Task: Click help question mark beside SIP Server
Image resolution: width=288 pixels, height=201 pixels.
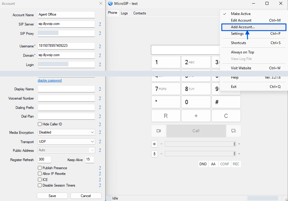Action: [100, 24]
